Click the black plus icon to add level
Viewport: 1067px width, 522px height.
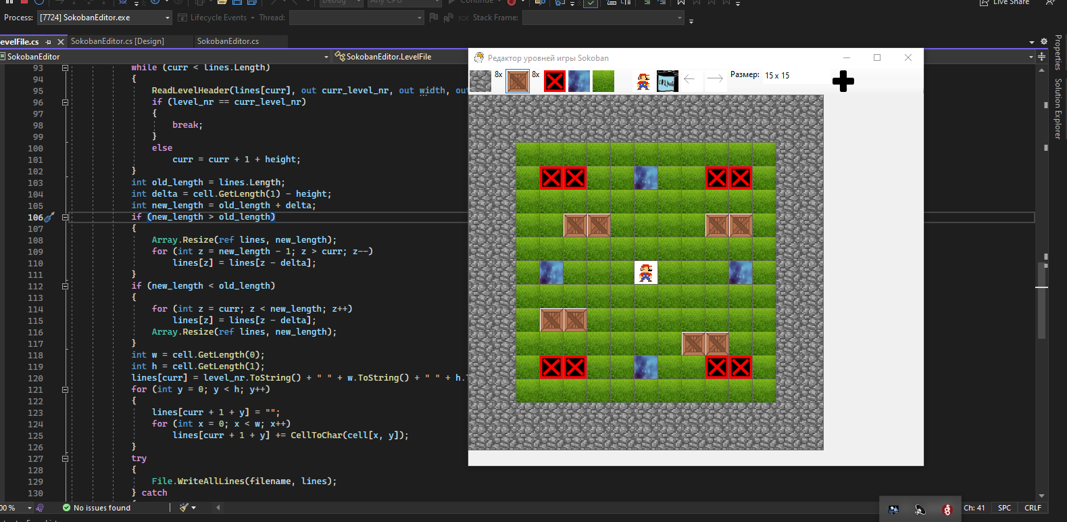[x=843, y=81]
